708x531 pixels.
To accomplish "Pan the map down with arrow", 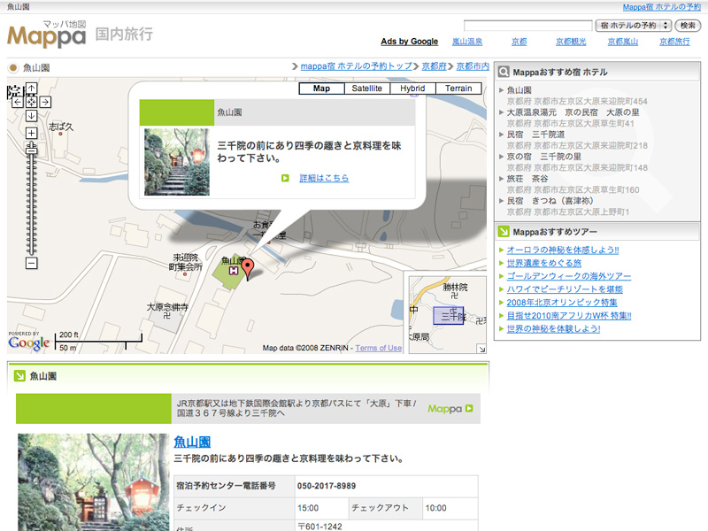I will [x=31, y=116].
